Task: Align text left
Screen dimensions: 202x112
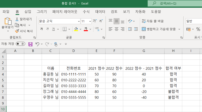Action: click(110, 29)
